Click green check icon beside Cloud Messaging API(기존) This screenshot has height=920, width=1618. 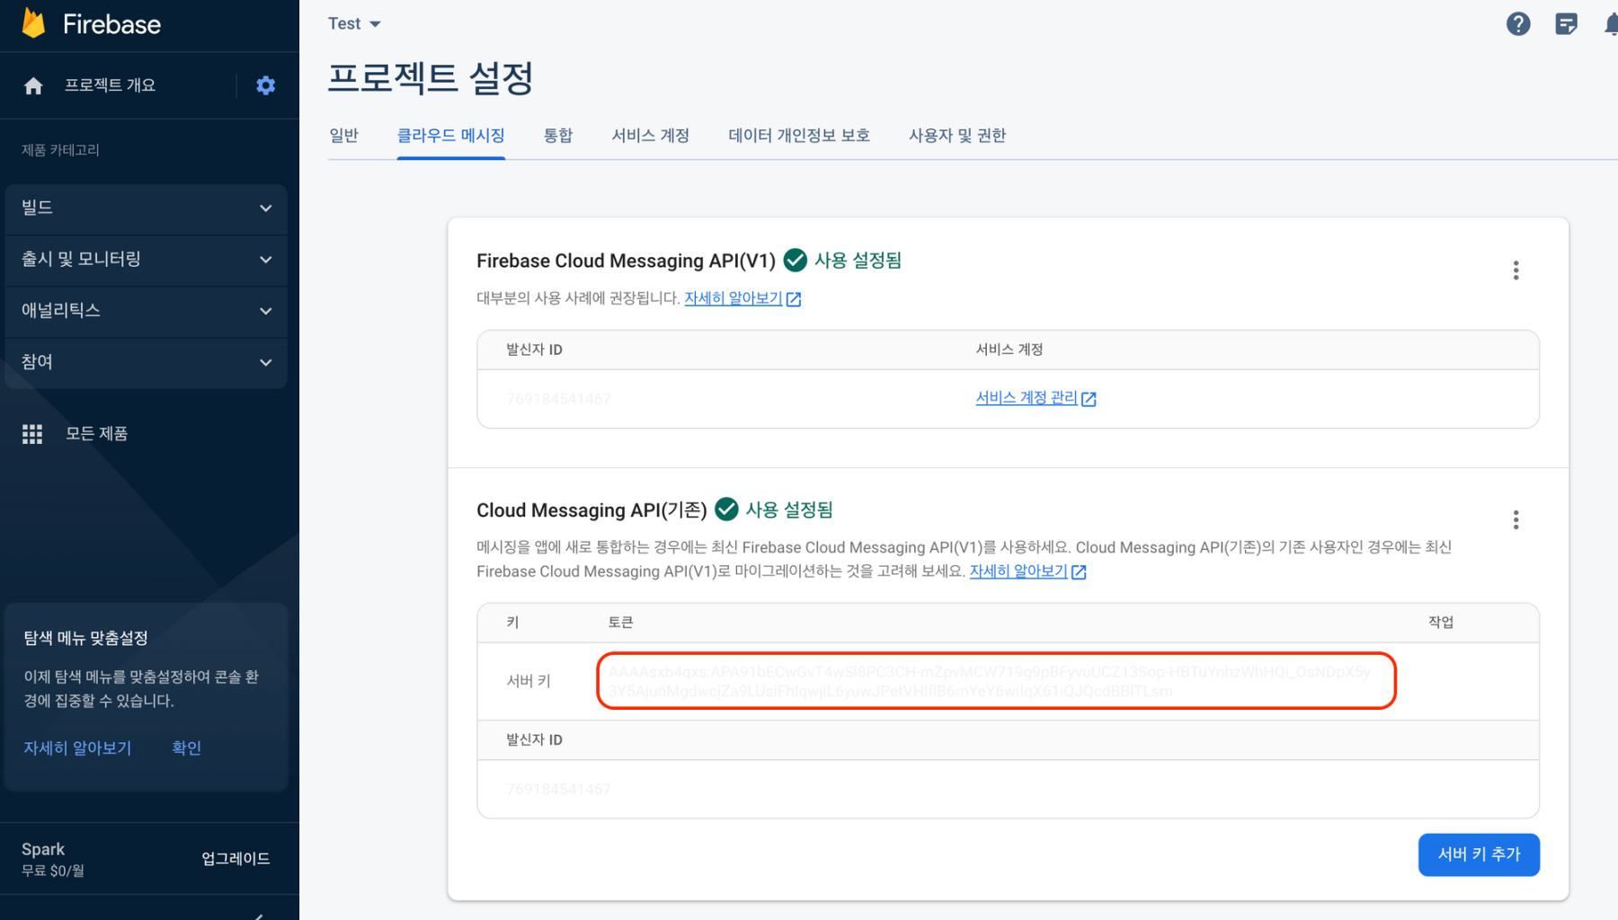tap(726, 510)
